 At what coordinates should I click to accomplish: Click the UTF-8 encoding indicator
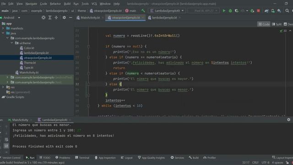pos(266,163)
